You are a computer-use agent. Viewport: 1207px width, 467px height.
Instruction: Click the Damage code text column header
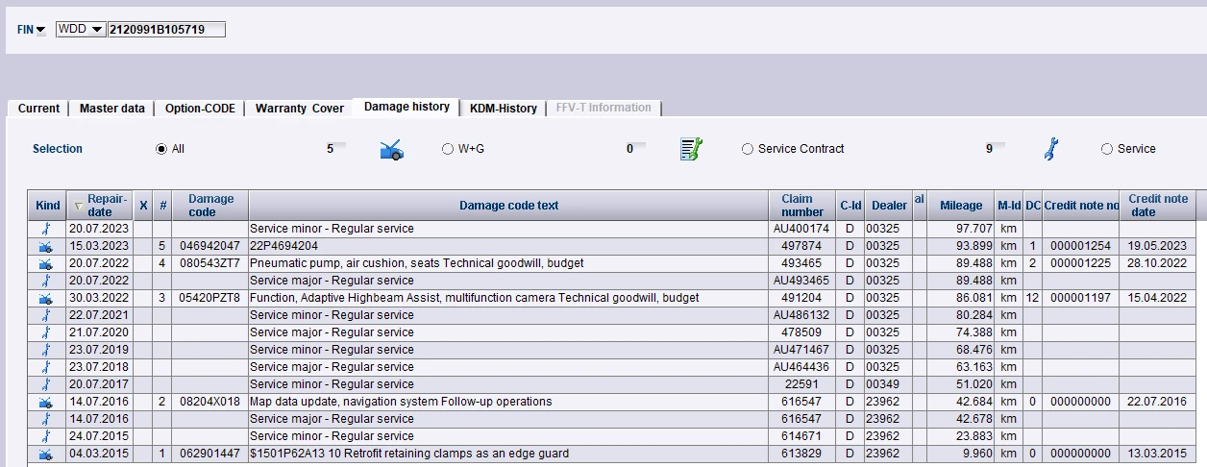click(508, 205)
